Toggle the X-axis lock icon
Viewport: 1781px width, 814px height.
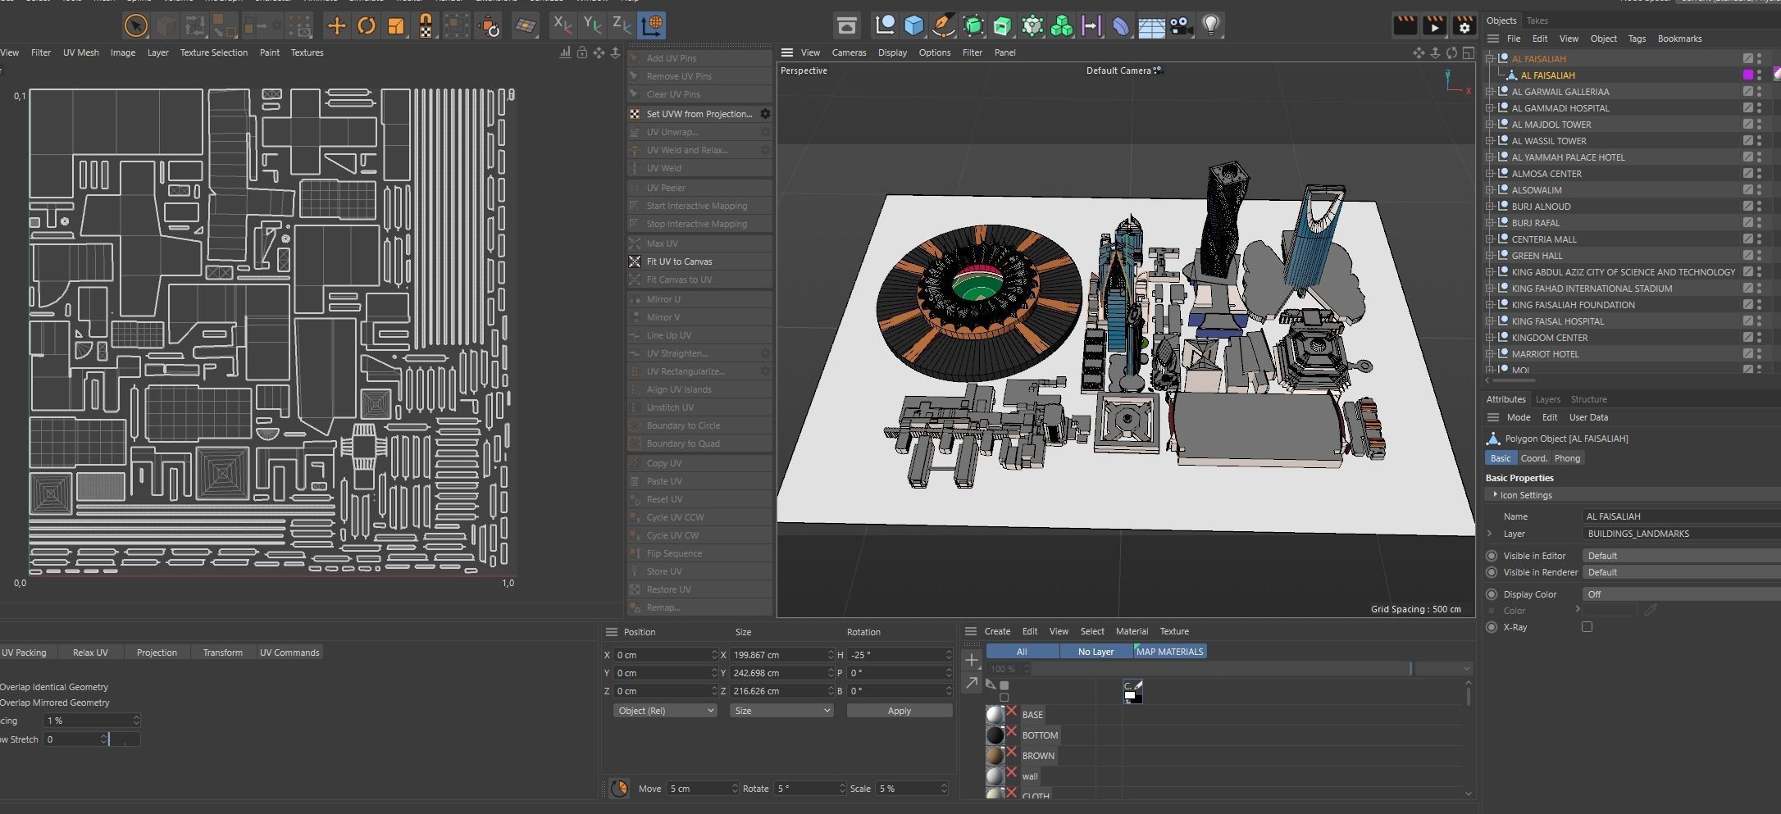click(562, 25)
